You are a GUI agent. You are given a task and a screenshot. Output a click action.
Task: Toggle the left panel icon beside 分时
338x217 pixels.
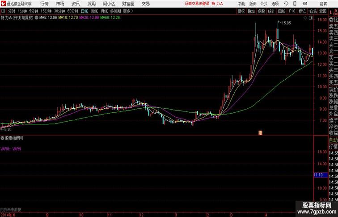3,11
